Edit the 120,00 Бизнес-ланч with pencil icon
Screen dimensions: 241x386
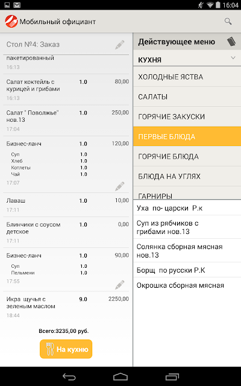pyautogui.click(x=120, y=186)
